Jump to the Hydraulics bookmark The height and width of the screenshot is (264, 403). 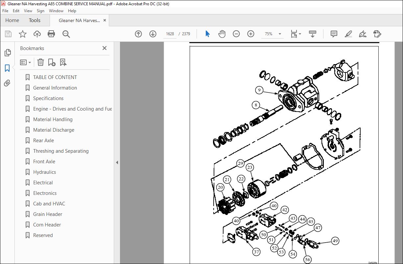[x=44, y=172]
